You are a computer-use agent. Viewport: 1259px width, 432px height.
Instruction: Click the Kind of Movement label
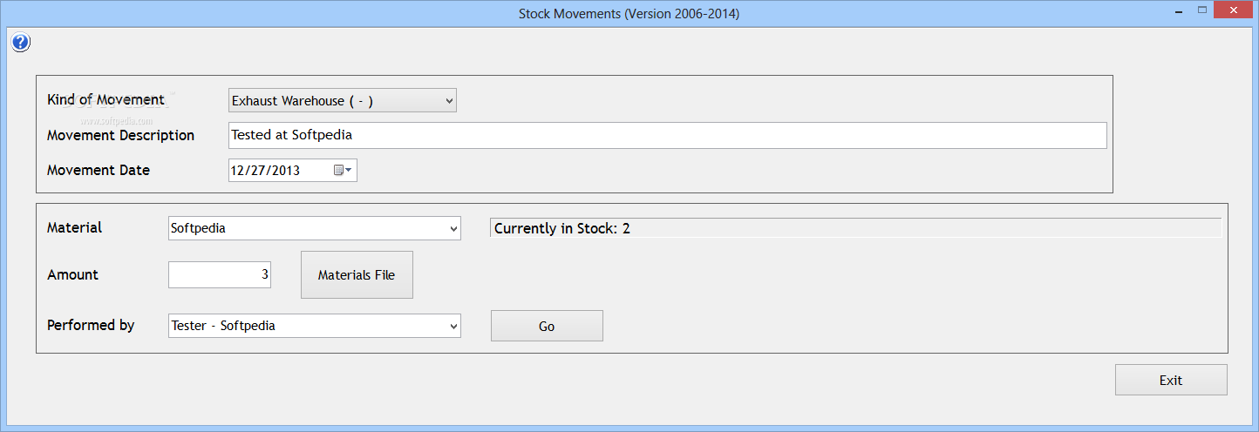click(105, 99)
